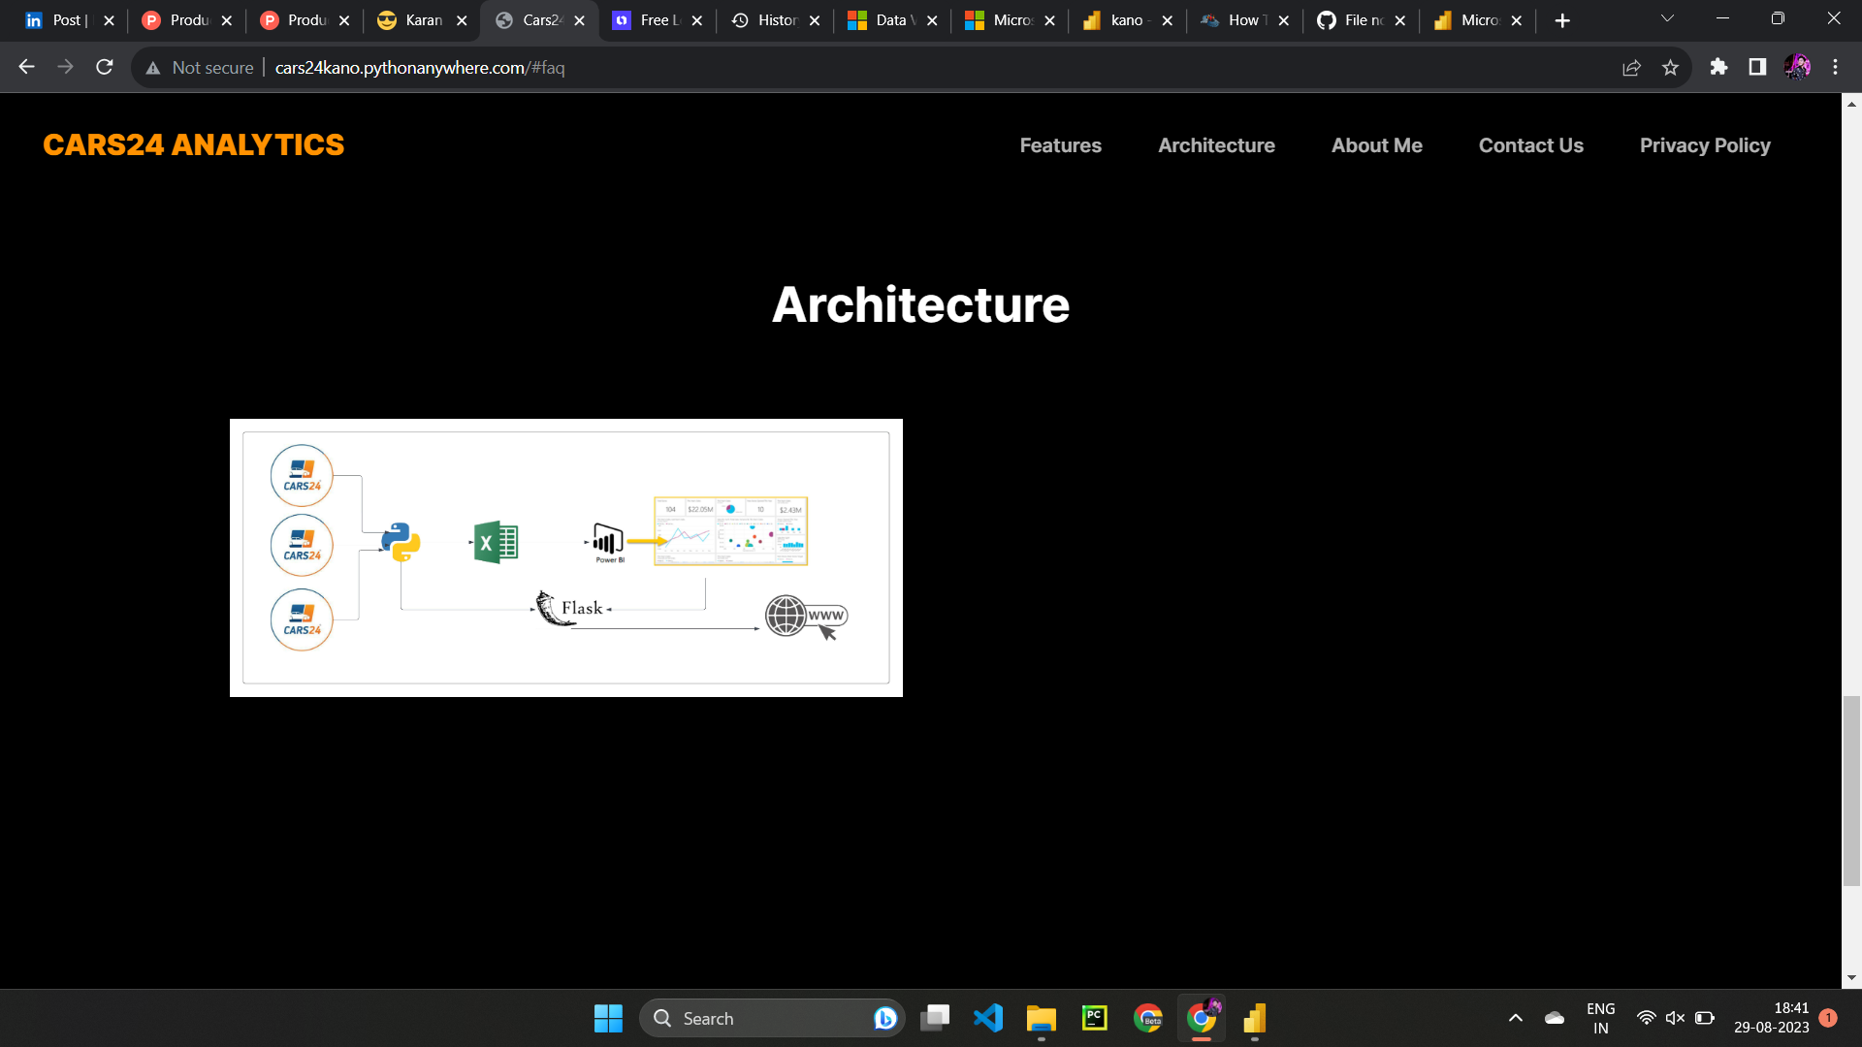Open Chrome Beta from taskbar

(1148, 1018)
